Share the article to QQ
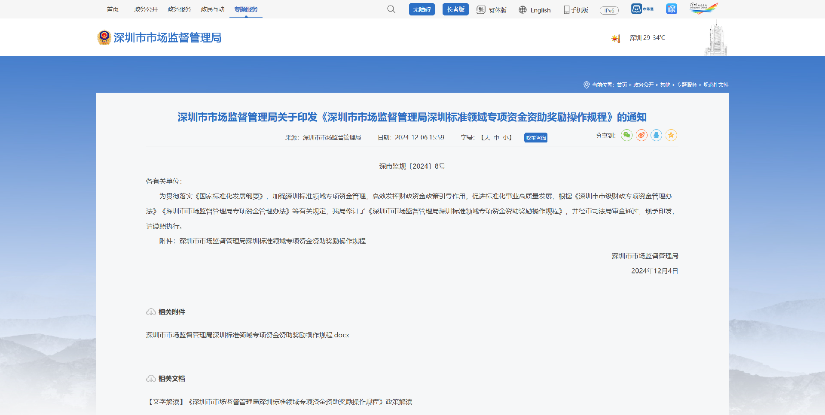 [x=656, y=135]
